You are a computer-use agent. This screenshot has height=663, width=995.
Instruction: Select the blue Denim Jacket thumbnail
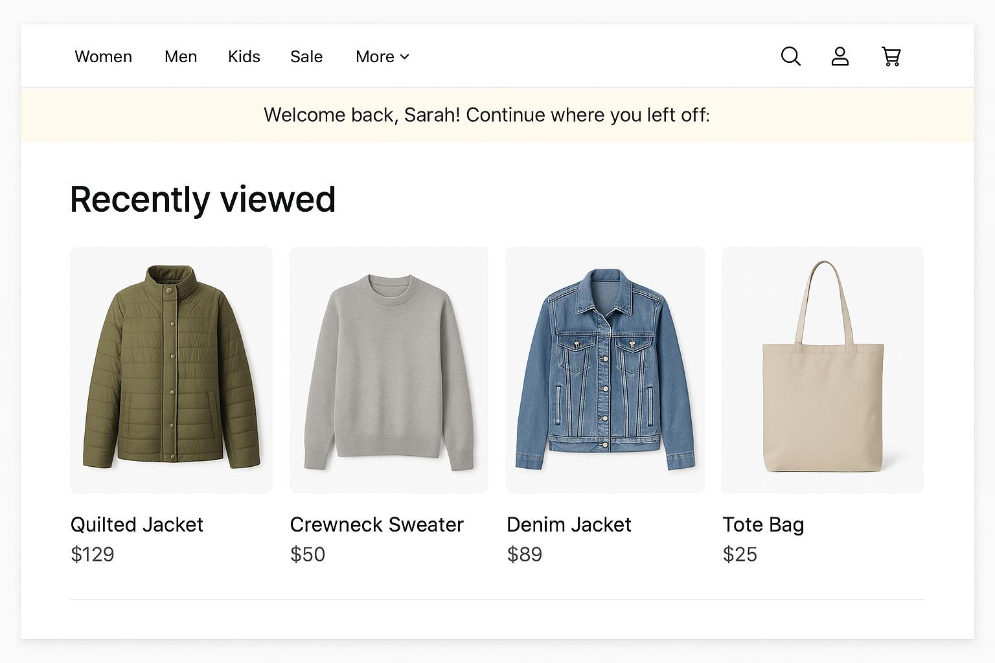pyautogui.click(x=605, y=369)
